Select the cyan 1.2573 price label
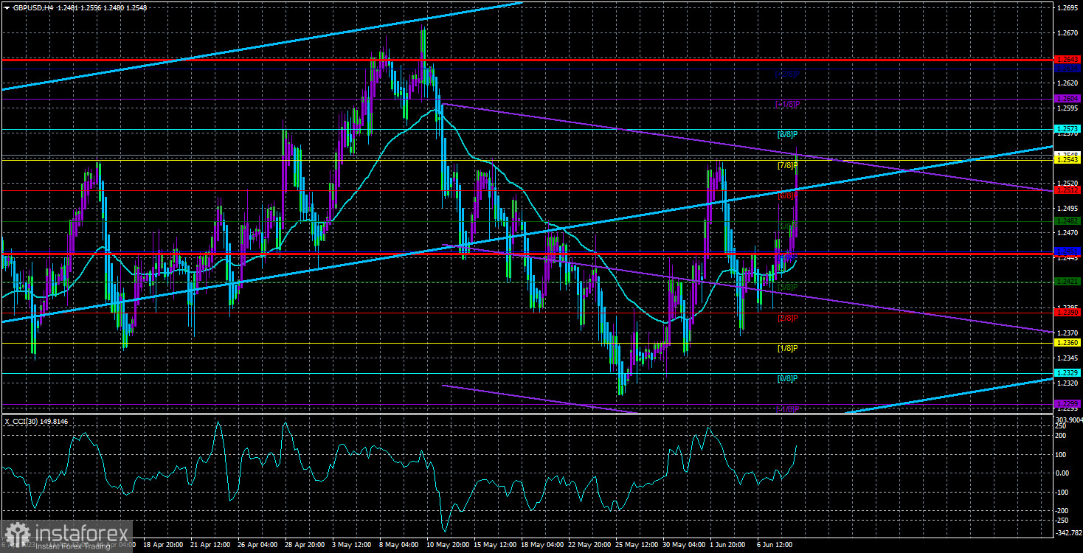The width and height of the screenshot is (1083, 553). (x=1067, y=129)
